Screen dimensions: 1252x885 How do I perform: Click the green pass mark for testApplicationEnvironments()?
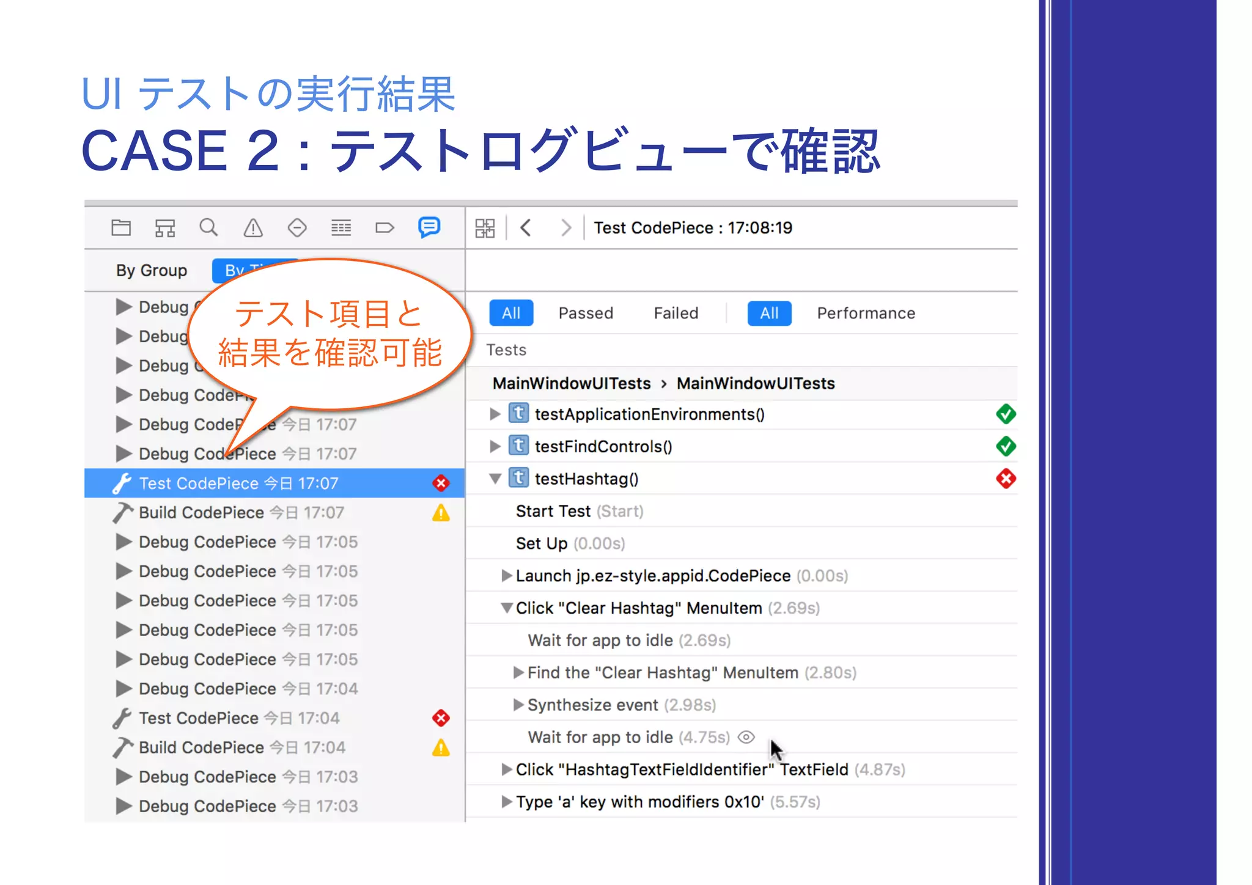(x=1006, y=414)
